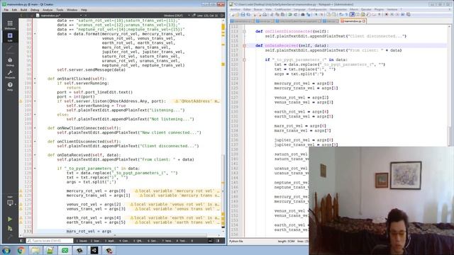Image resolution: width=454 pixels, height=255 pixels.
Task: Open Analyze menu in Qt Creator
Action: 48,10
